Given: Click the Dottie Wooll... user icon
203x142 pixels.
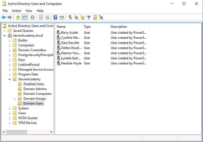Looking at the screenshot, I should click(59, 48).
